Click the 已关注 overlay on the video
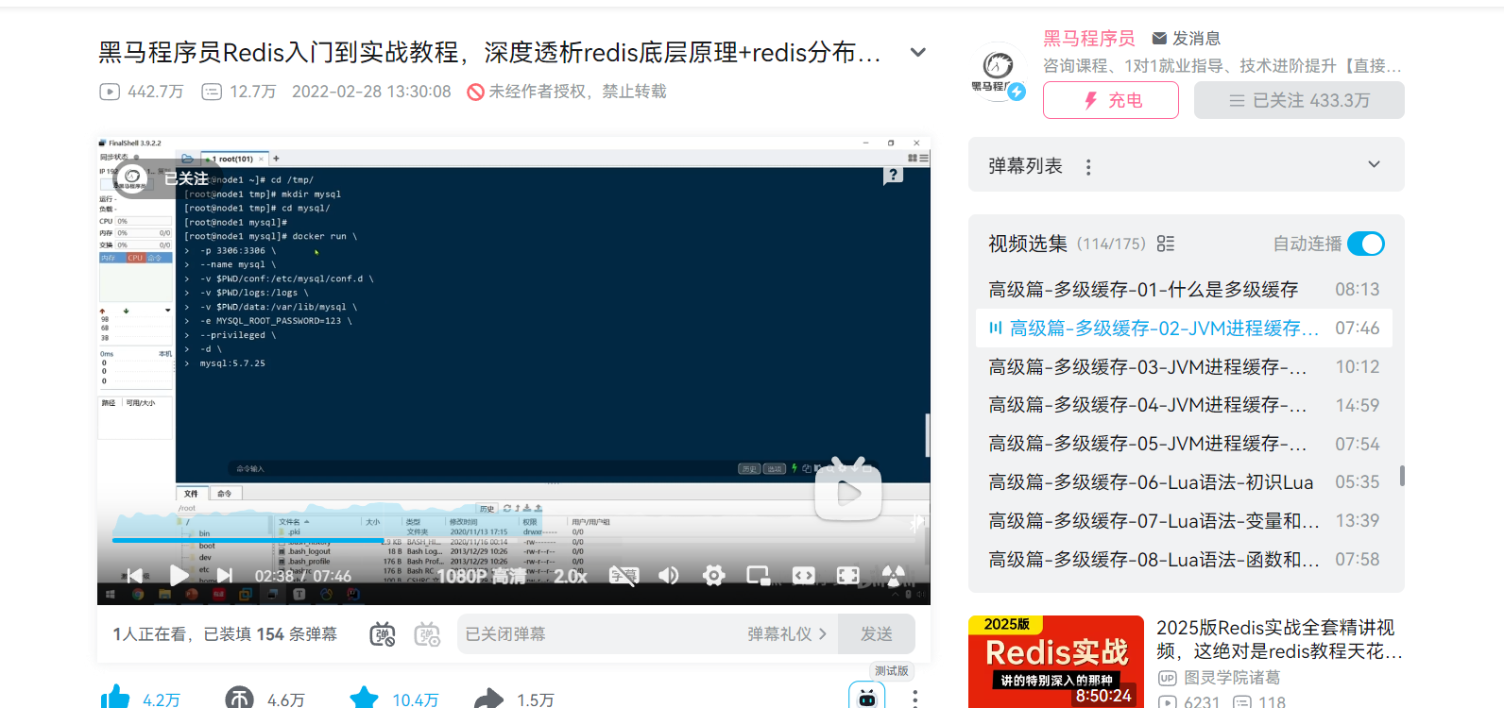This screenshot has width=1504, height=708. (185, 178)
